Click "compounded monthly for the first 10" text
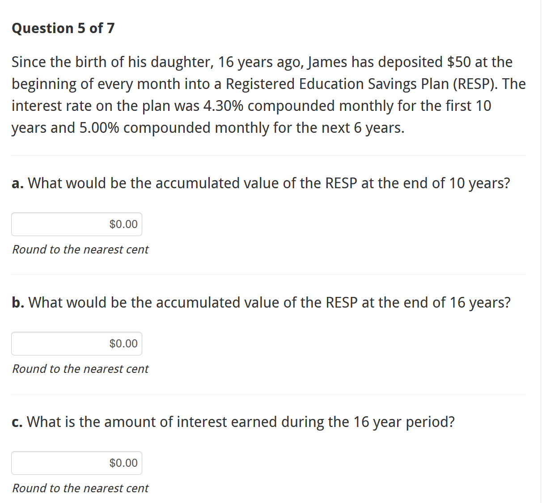 pos(369,106)
